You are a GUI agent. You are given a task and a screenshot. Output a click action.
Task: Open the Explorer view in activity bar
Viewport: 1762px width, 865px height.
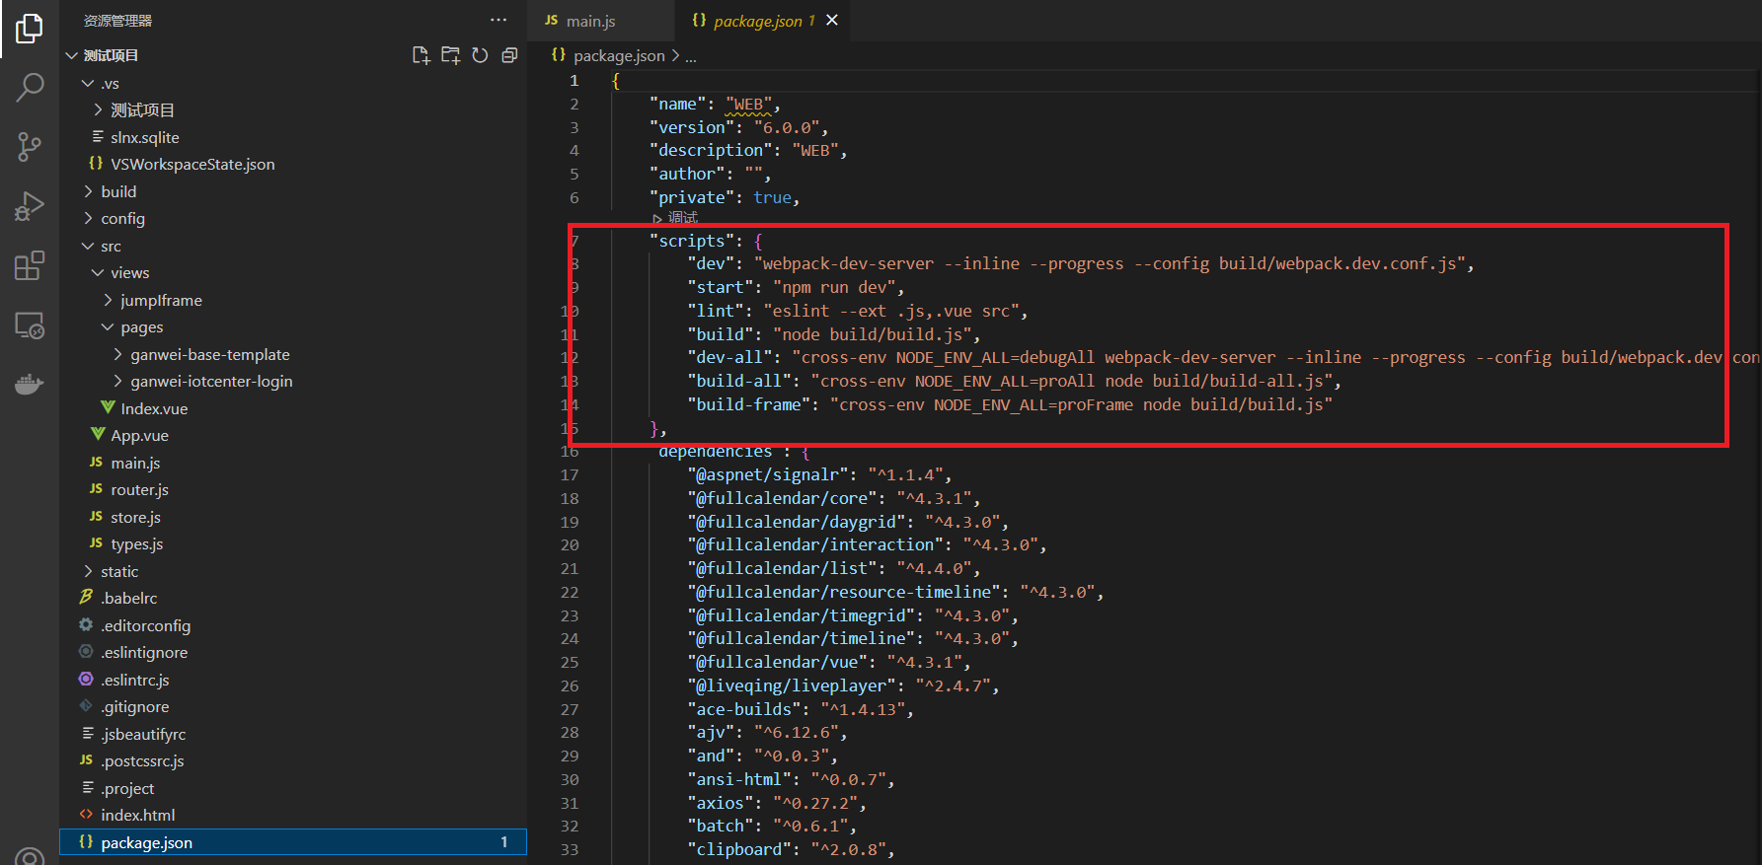[30, 29]
